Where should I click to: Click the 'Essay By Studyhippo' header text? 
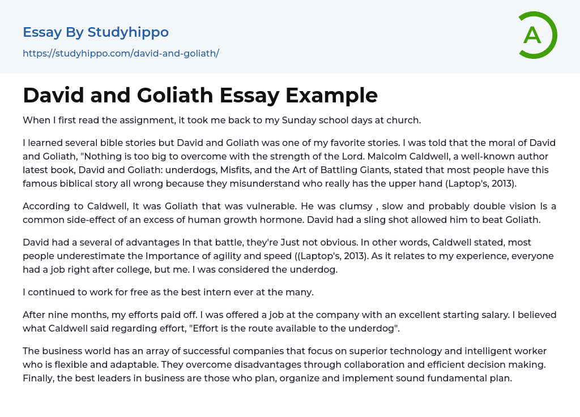pyautogui.click(x=96, y=32)
